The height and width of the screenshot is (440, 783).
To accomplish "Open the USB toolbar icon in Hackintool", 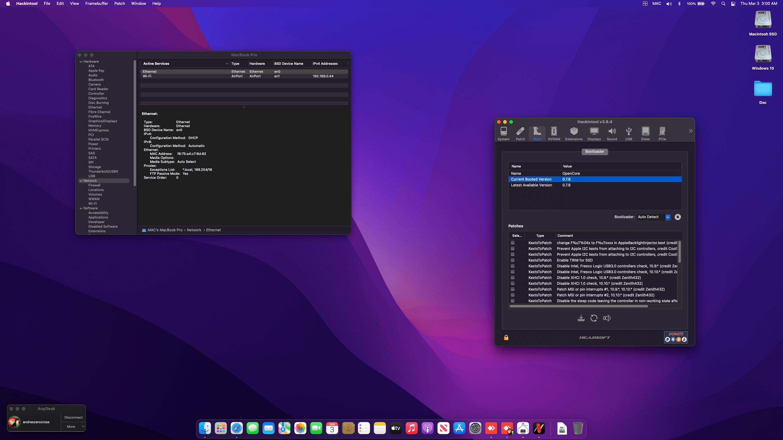I will click(x=629, y=134).
